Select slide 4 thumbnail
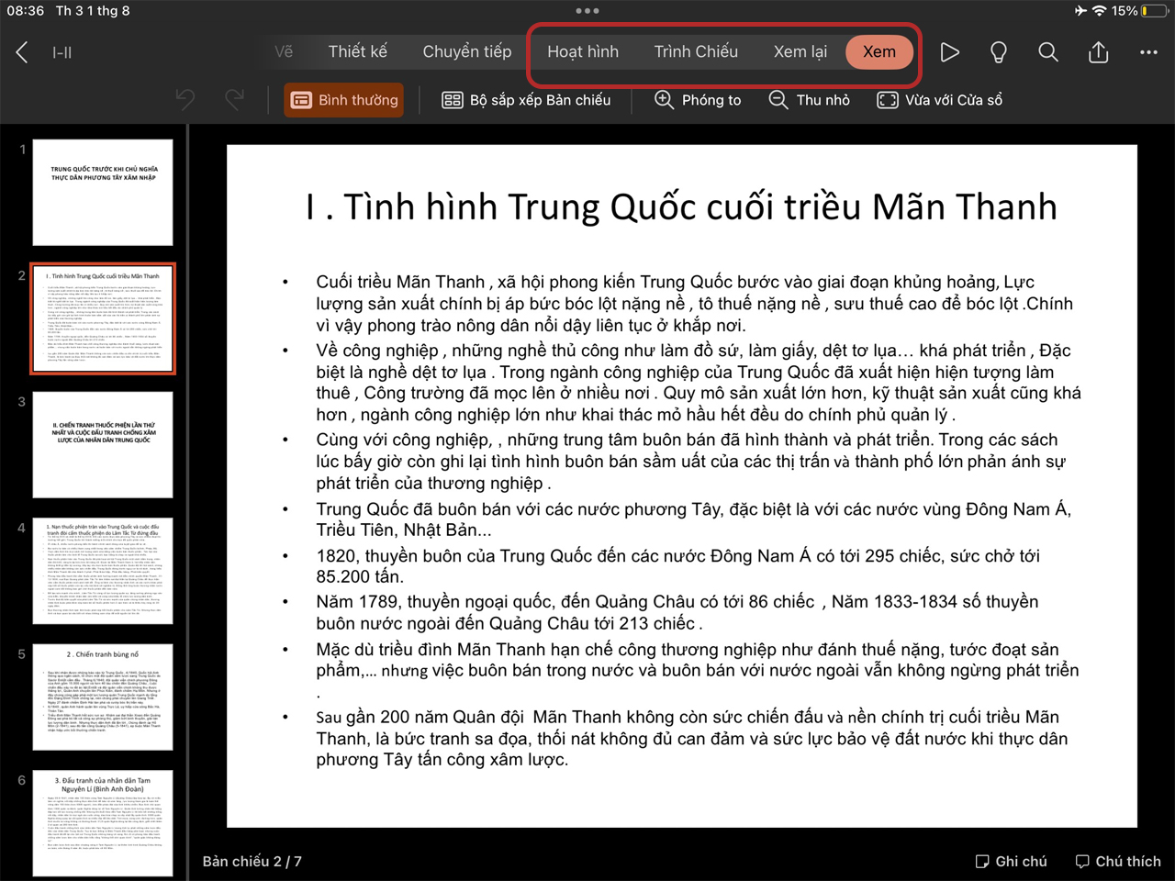1175x881 pixels. (x=103, y=571)
